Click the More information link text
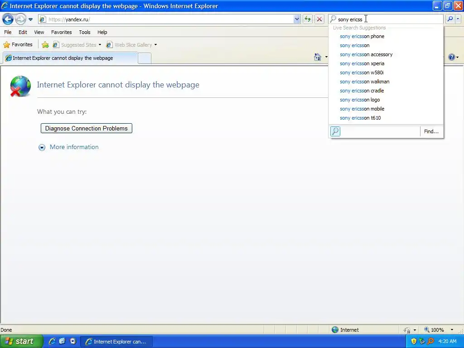This screenshot has width=464, height=348. (74, 147)
